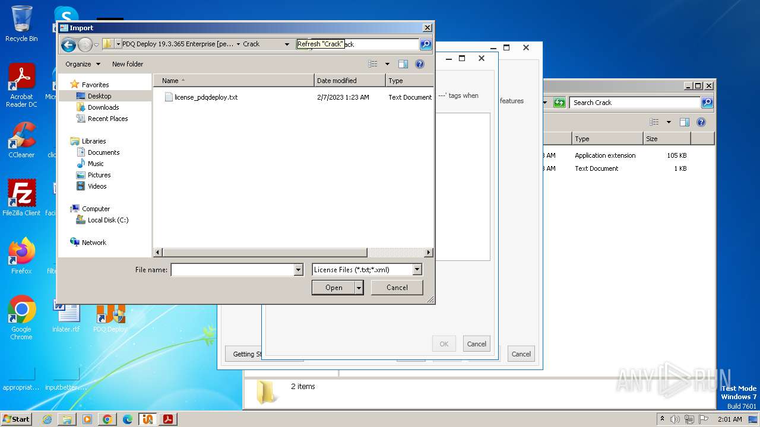Change view icon in Import dialog toolbar
Viewport: 760px width, 427px height.
(x=373, y=64)
